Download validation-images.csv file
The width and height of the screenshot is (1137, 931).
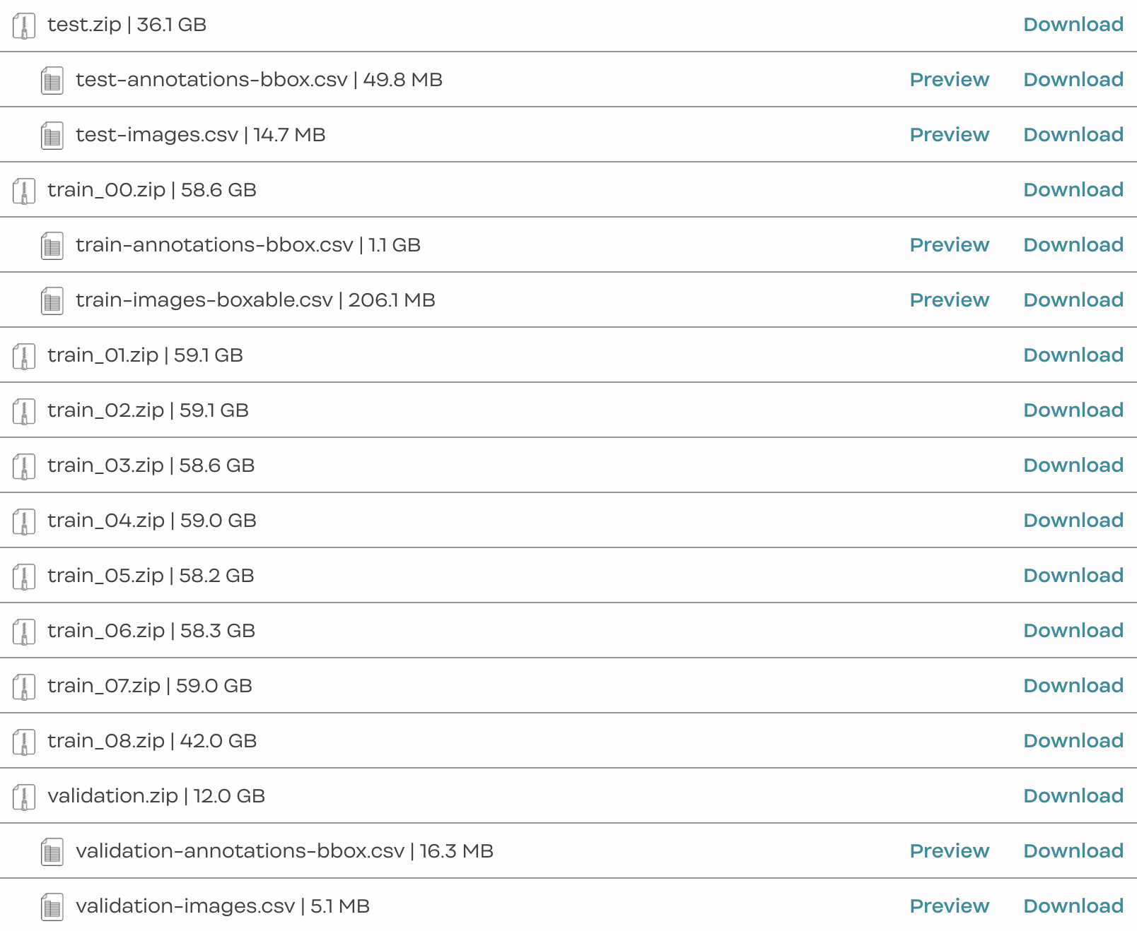click(x=1073, y=906)
